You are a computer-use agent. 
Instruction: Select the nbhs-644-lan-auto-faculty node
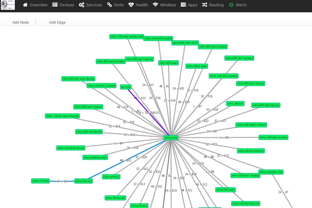point(78,79)
